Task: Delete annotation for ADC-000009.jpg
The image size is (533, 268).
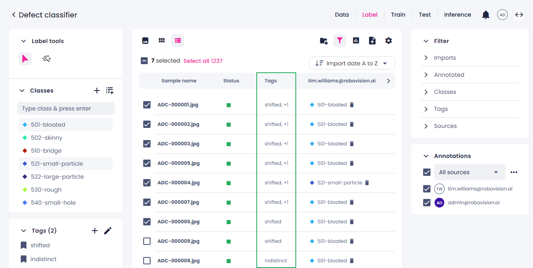Action: coord(352,241)
